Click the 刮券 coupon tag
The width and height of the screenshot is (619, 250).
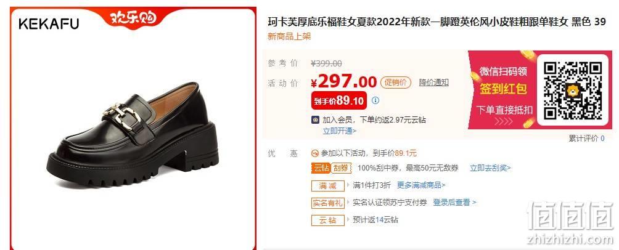tap(341, 168)
